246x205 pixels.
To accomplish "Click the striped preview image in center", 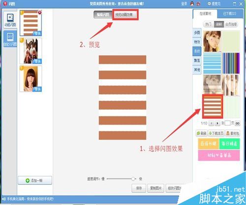I will pos(123,98).
